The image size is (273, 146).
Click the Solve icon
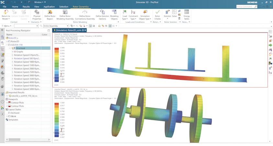[174, 12]
